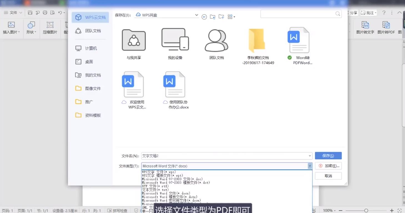This screenshot has height=213, width=405.
Task: Click the undo arrow icon
Action: coord(60,12)
